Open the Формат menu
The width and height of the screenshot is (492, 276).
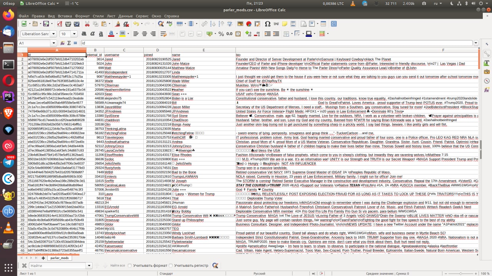82,16
